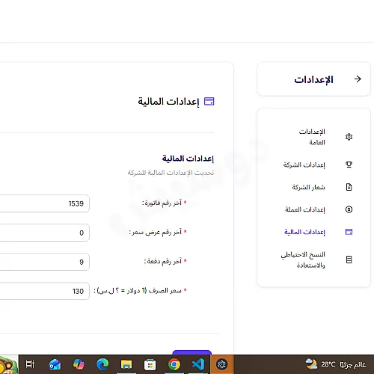Click the label آخر رقم عرض سعر

coord(156,233)
